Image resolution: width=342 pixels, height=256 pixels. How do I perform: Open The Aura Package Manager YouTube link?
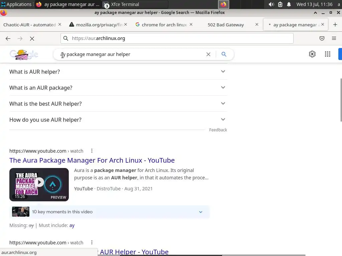[92, 160]
